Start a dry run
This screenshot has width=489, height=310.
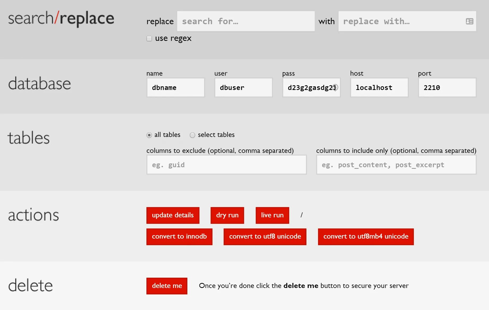click(227, 215)
